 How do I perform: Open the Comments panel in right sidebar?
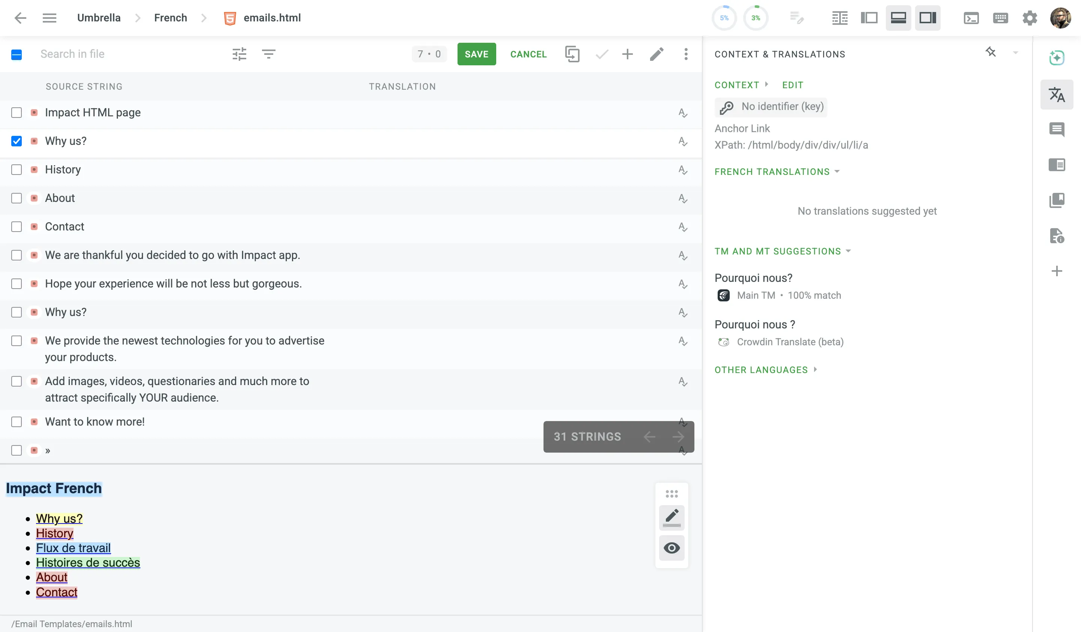(1057, 129)
